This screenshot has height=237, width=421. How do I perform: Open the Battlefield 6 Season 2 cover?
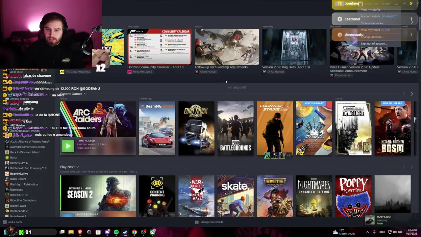click(98, 196)
